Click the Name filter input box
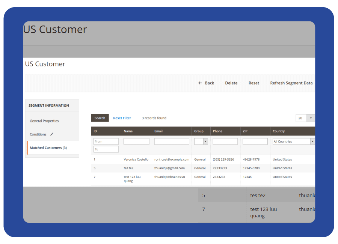The height and width of the screenshot is (244, 338). [x=136, y=142]
